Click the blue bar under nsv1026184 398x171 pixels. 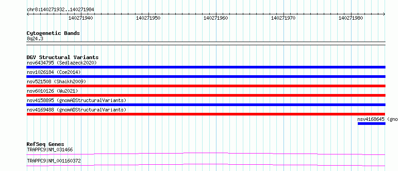tap(206, 77)
